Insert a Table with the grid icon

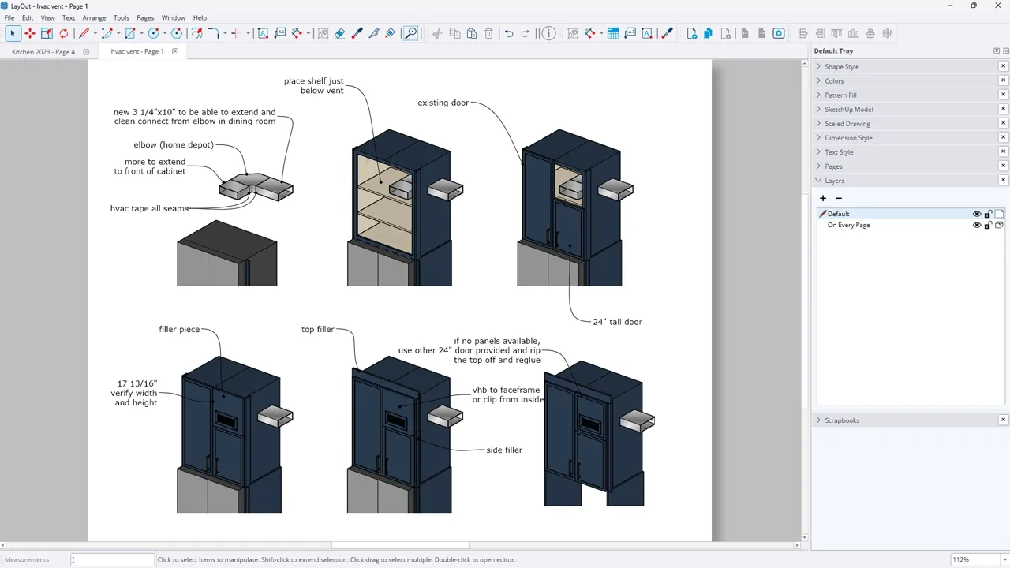[613, 33]
